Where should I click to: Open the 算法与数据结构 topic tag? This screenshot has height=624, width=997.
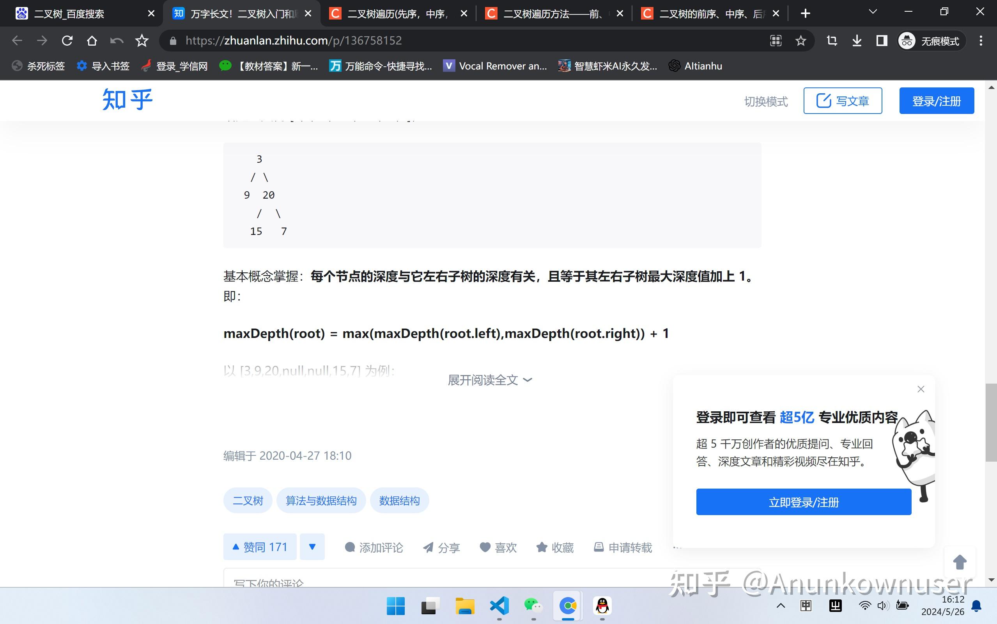point(321,500)
